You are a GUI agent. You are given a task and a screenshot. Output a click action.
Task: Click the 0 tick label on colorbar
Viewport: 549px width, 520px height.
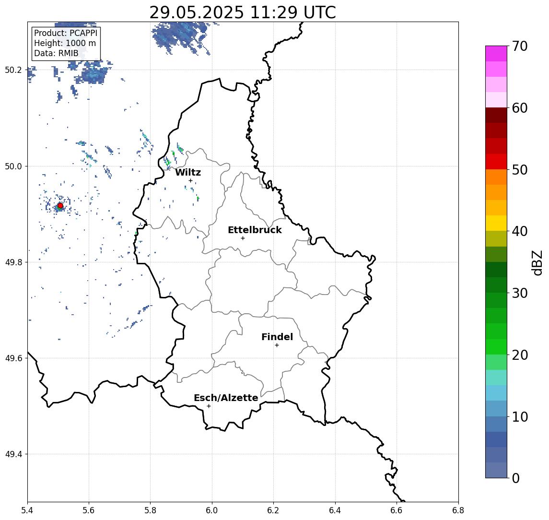click(x=516, y=478)
